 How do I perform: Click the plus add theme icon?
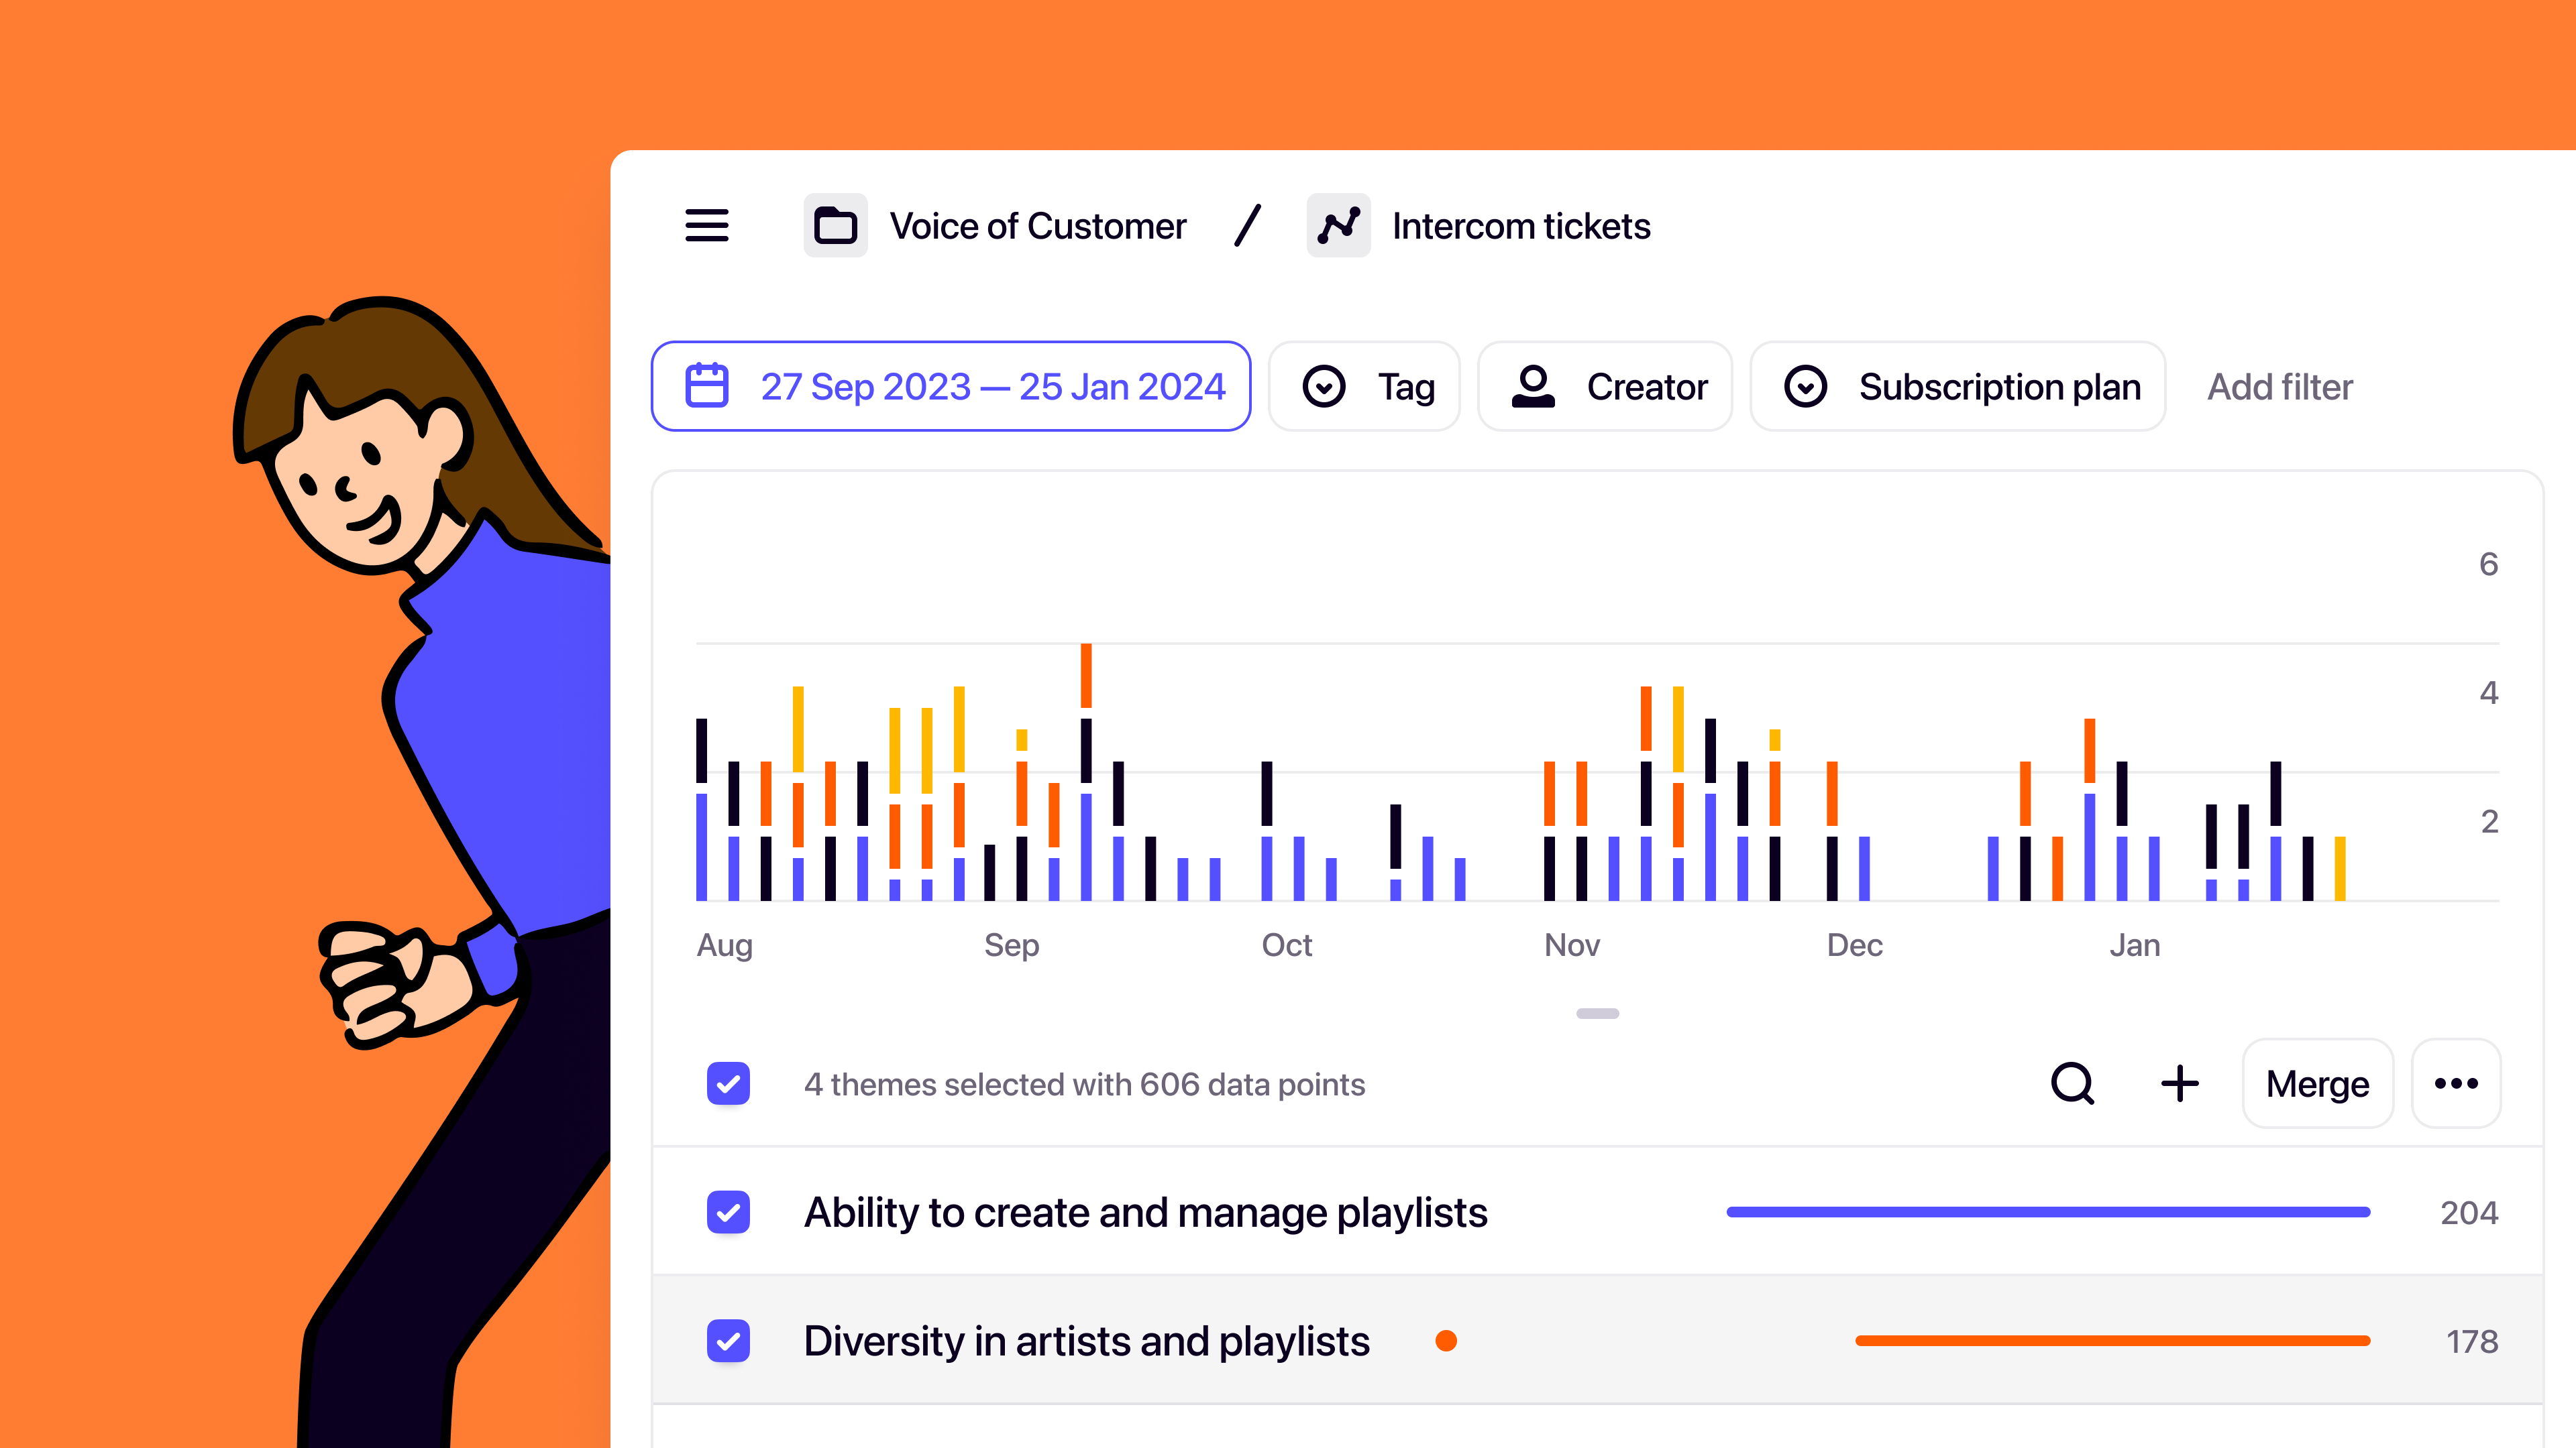coord(2179,1083)
